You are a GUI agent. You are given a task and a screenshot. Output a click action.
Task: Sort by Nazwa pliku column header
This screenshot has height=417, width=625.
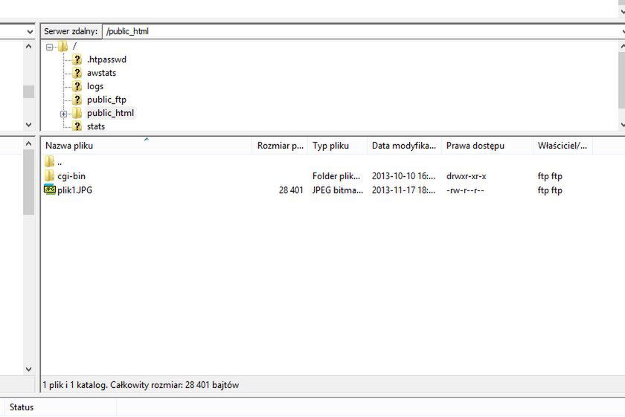[147, 146]
